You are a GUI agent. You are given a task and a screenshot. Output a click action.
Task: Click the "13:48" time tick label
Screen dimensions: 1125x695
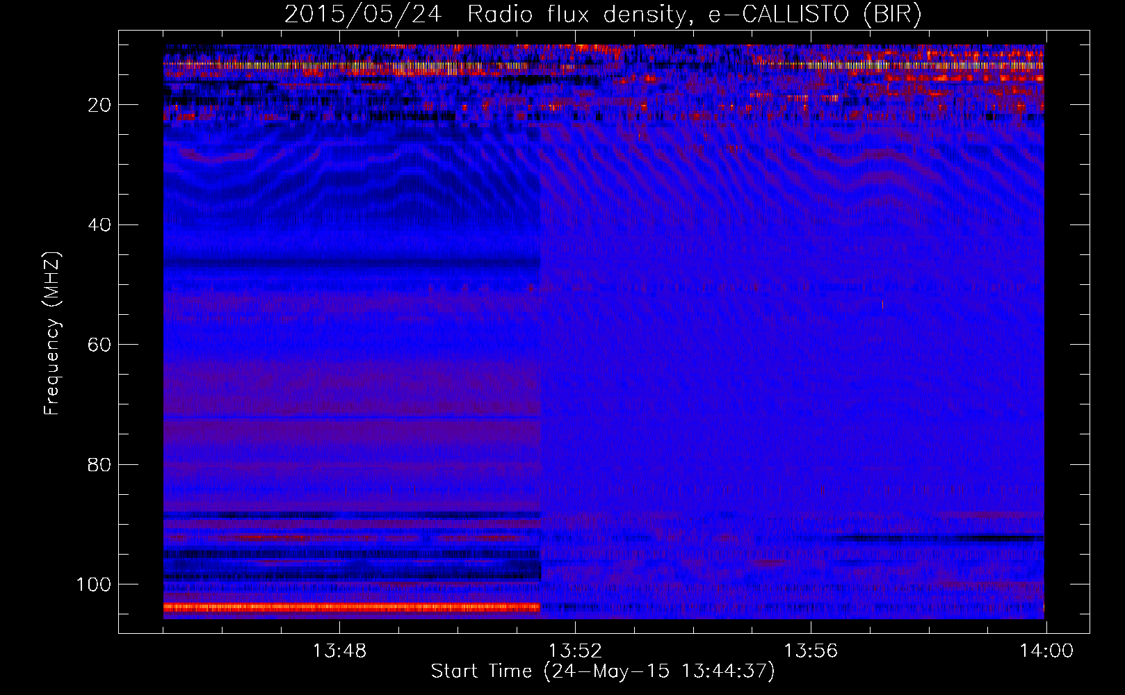click(339, 651)
